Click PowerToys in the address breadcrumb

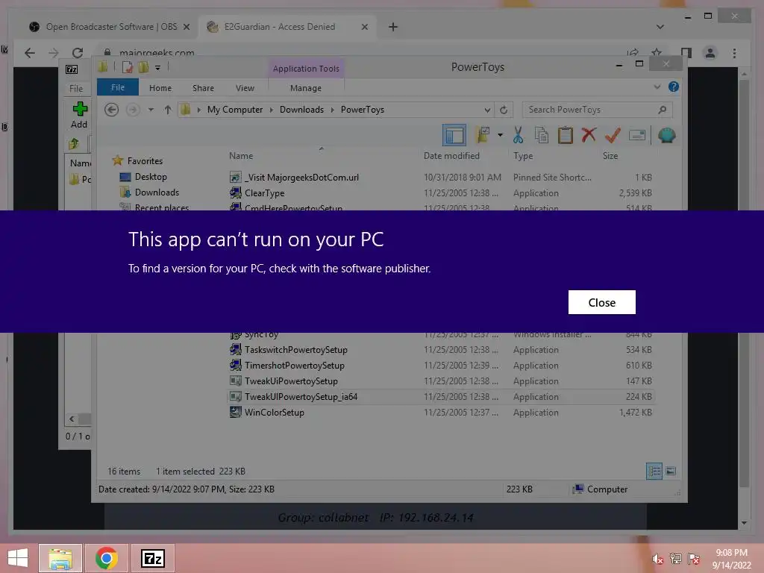click(363, 110)
